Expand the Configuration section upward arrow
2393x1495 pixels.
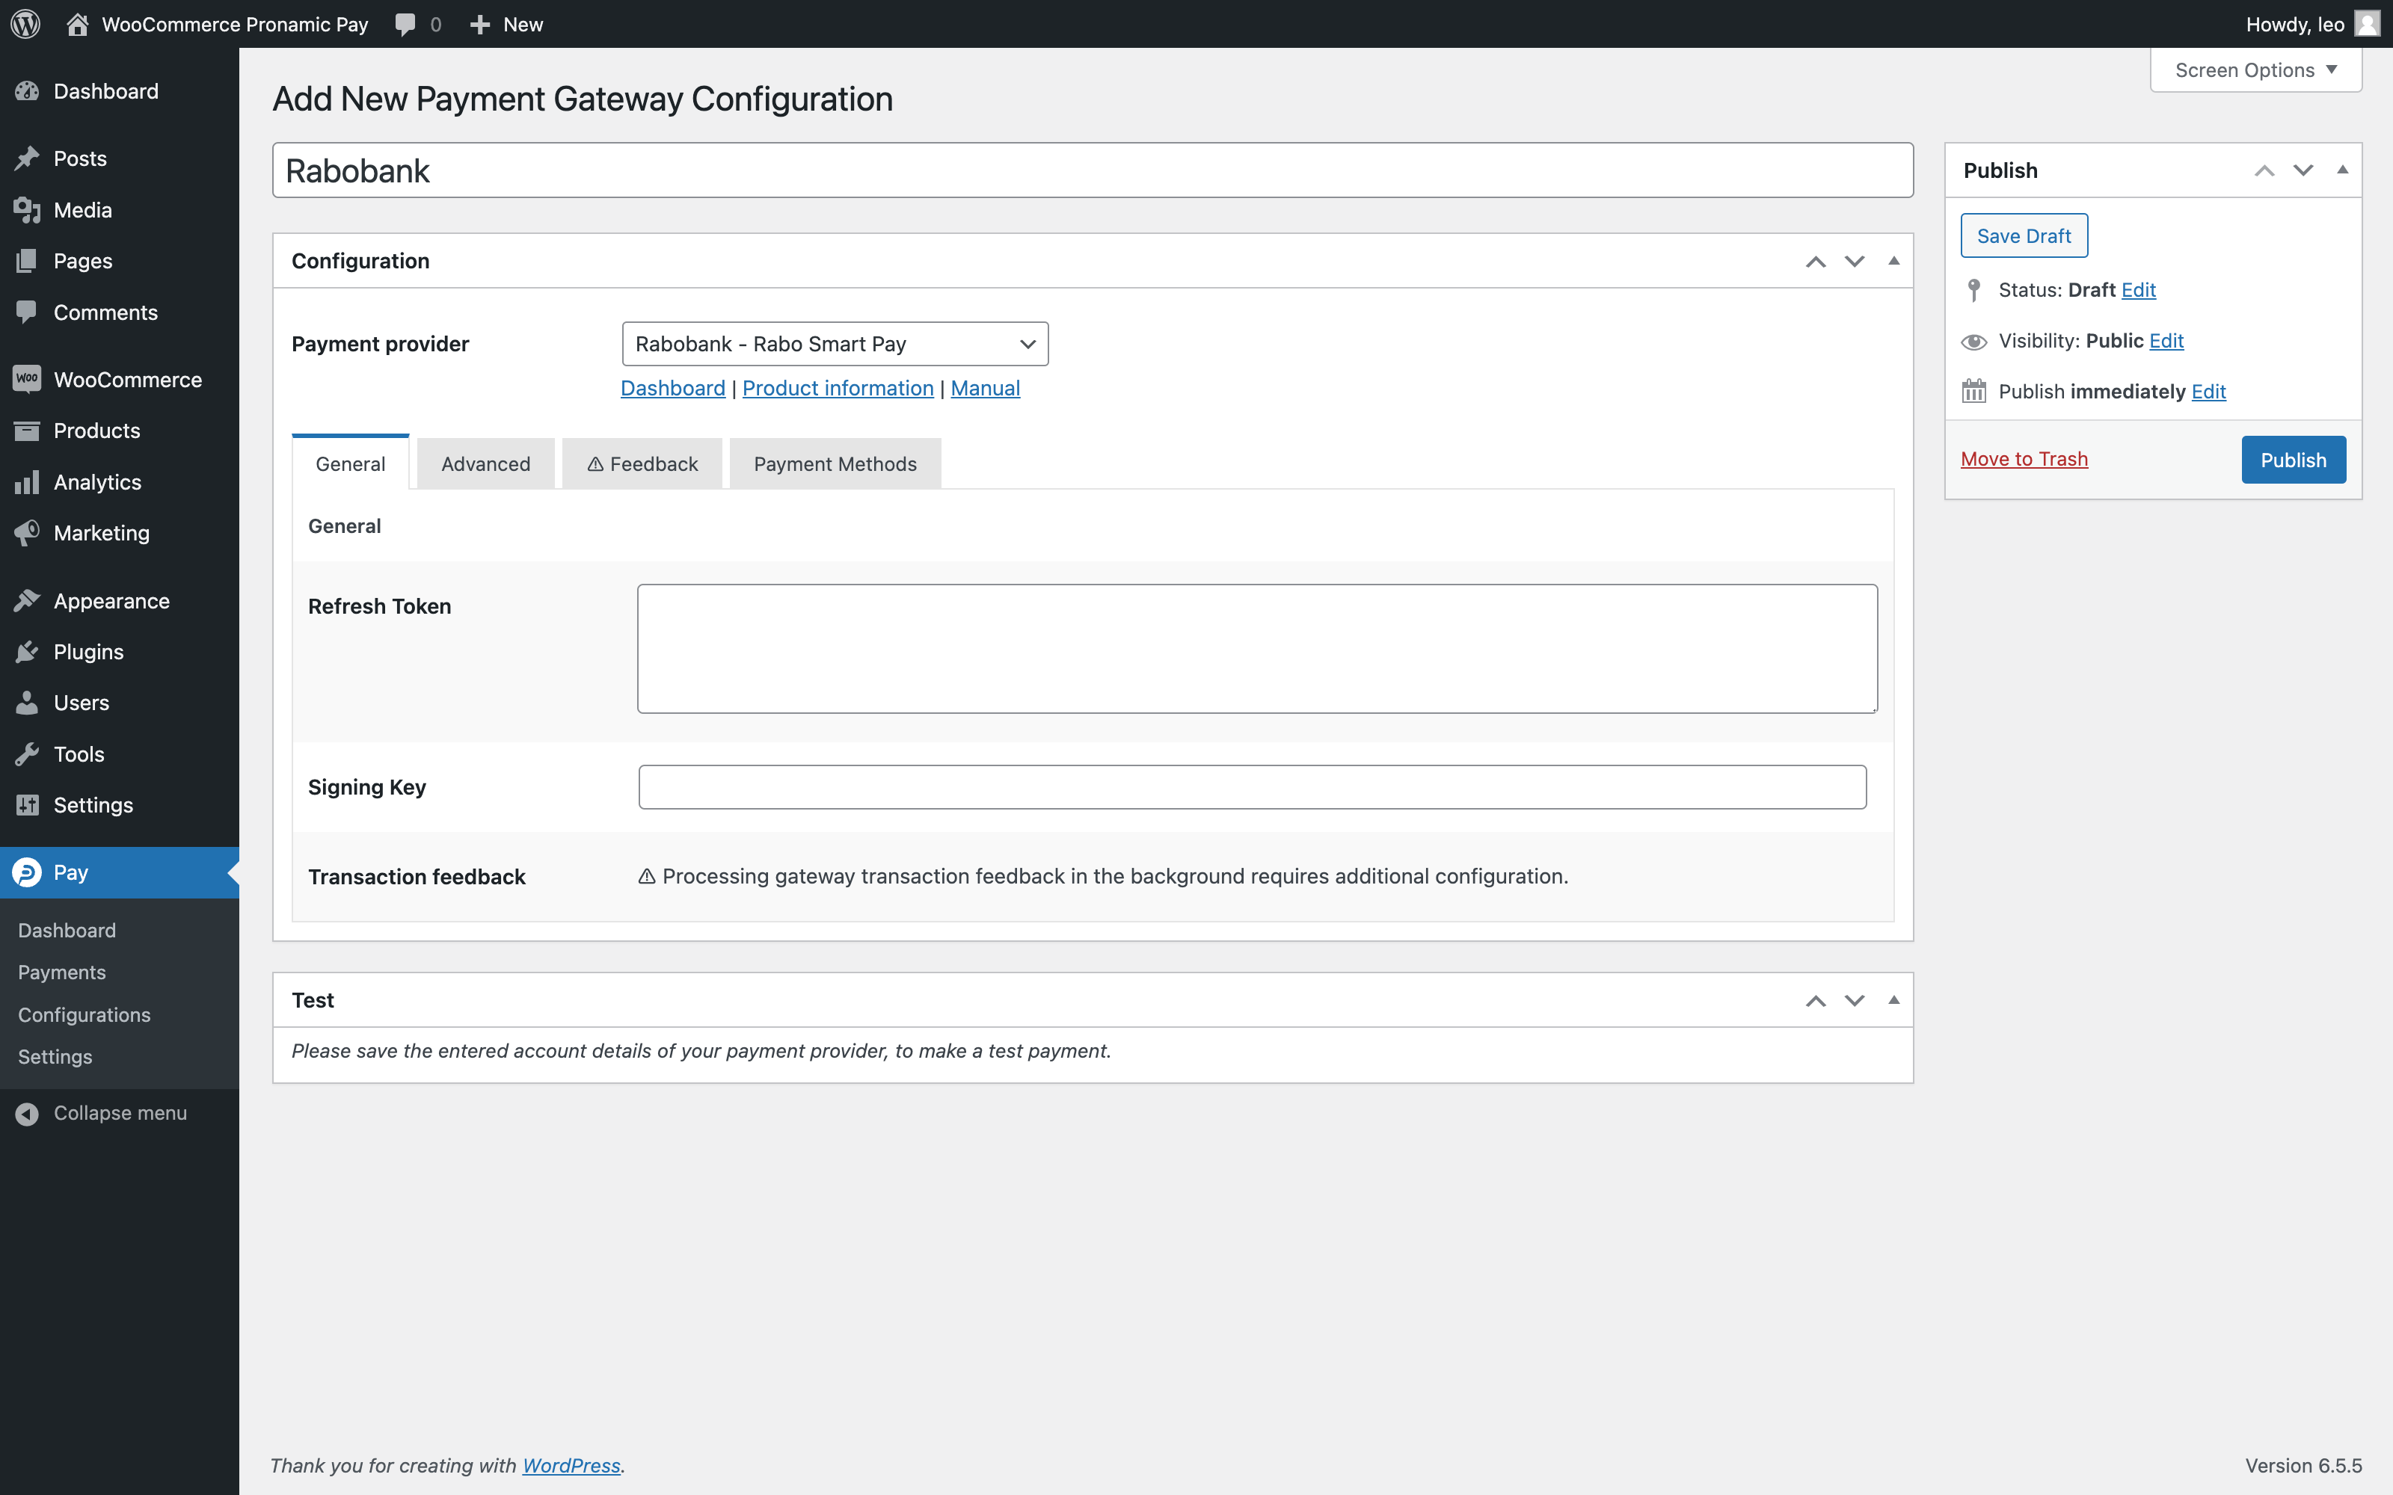[1816, 260]
